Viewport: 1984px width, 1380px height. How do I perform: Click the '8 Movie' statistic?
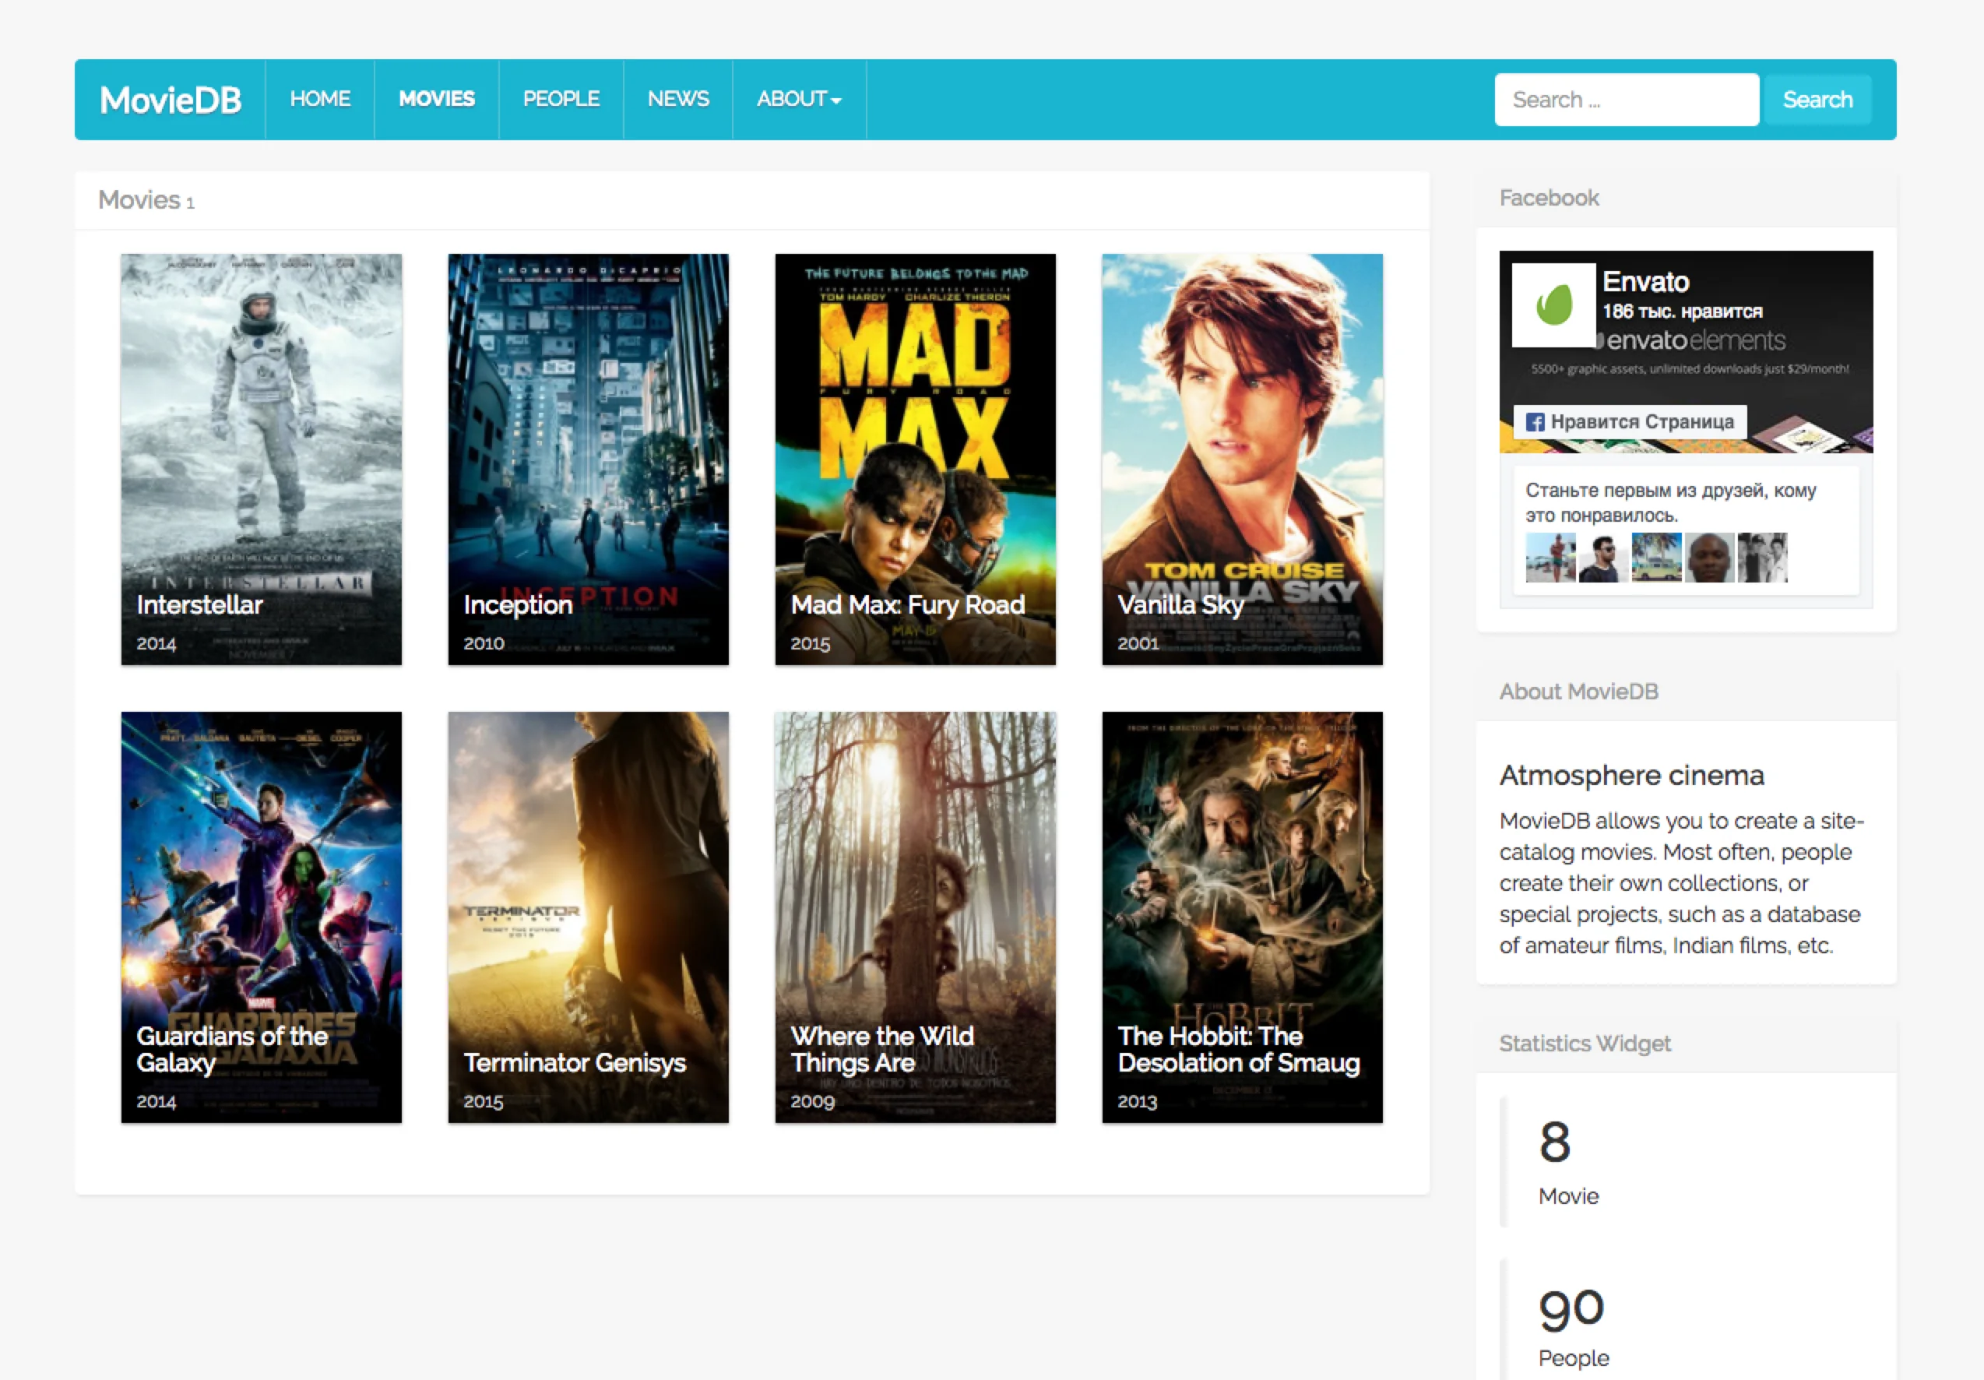tap(1568, 1162)
